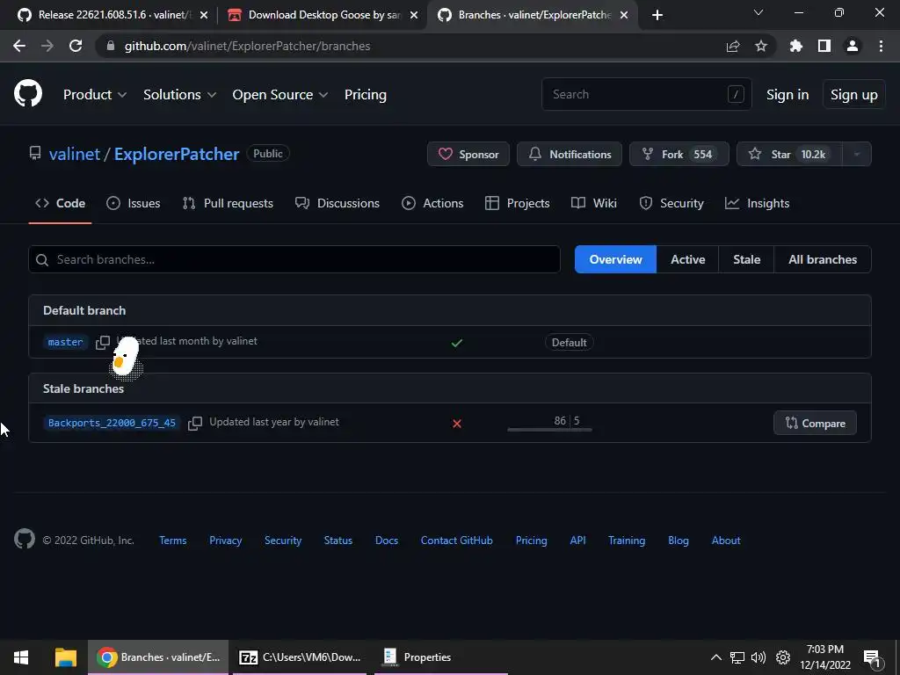The height and width of the screenshot is (675, 900).
Task: Bookmark this page with the star icon
Action: pos(761,46)
